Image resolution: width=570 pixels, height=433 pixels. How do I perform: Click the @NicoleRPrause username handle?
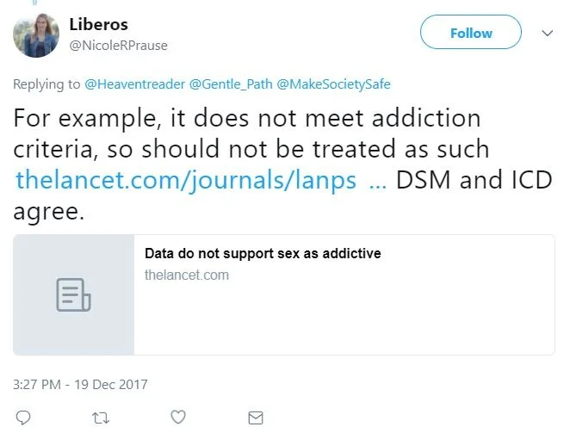click(119, 46)
